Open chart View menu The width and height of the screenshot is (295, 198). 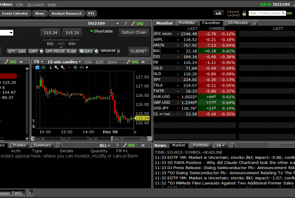(x=112, y=62)
